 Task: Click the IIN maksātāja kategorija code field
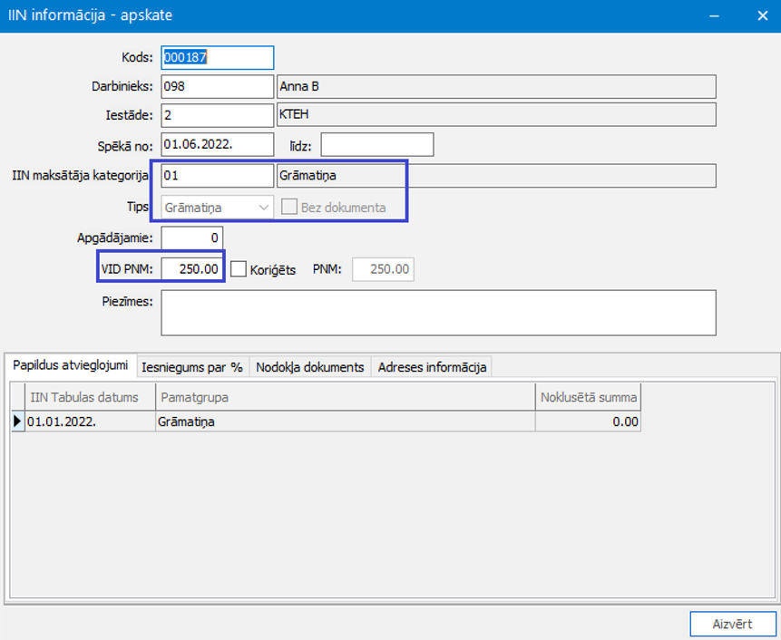(217, 176)
